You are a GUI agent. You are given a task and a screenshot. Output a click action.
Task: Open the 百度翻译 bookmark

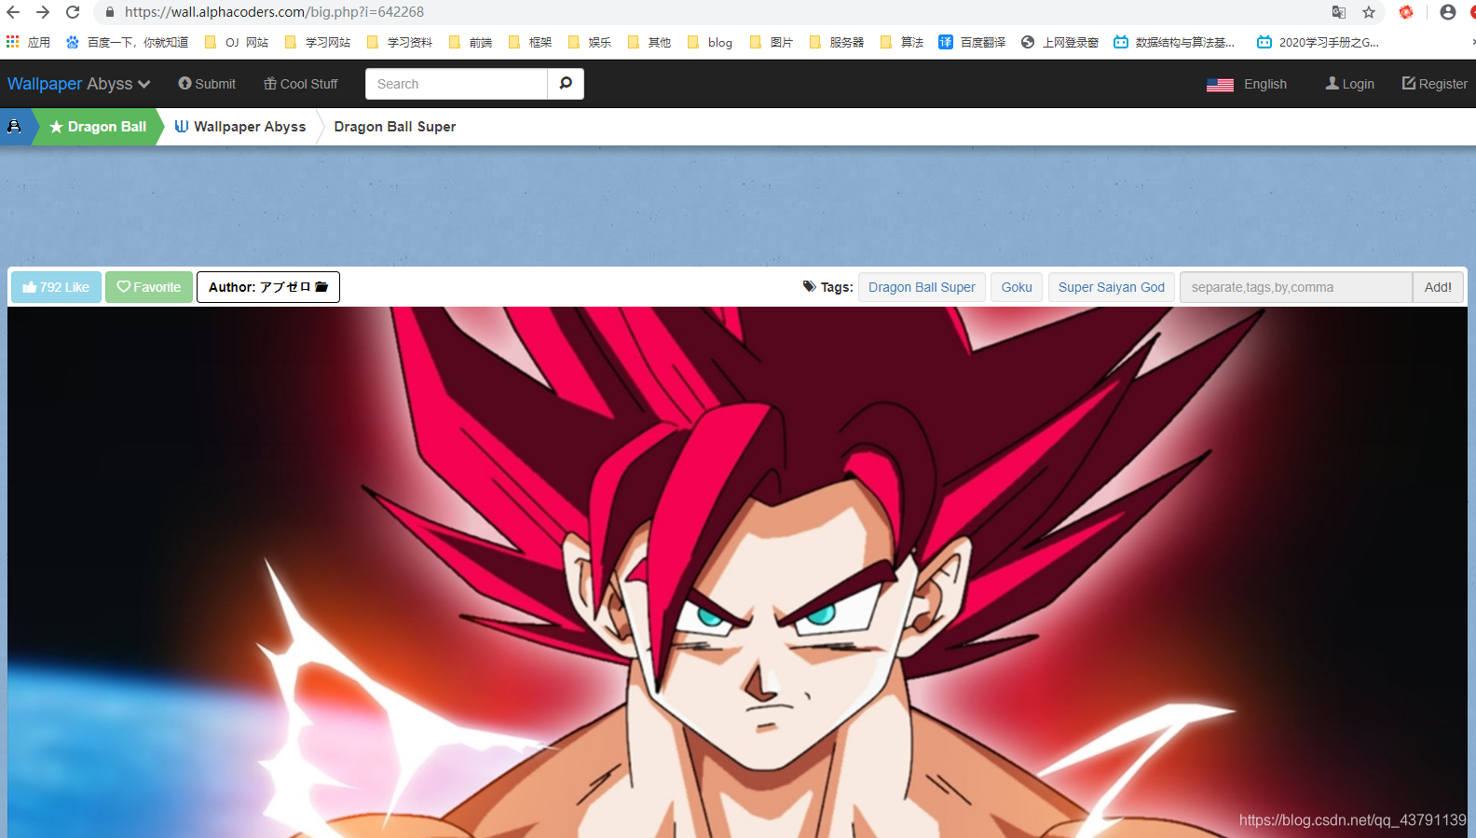(x=972, y=42)
